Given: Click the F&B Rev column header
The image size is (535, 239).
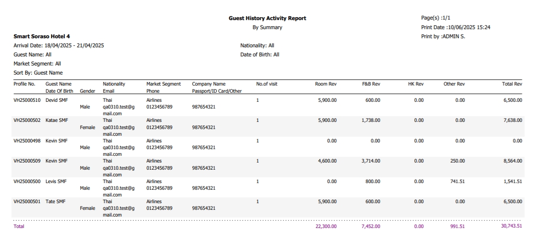Looking at the screenshot, I should tap(371, 84).
